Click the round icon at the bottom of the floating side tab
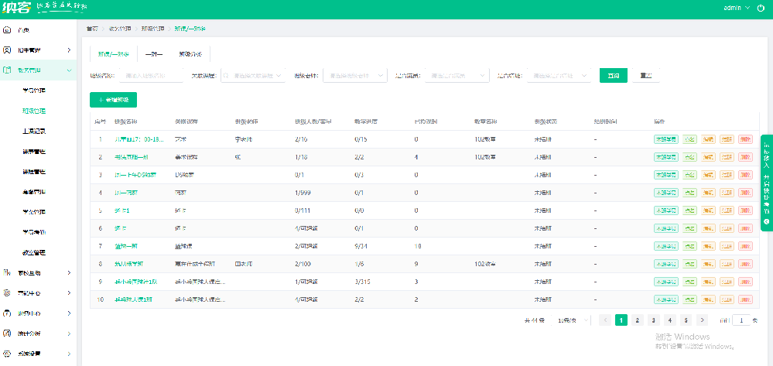 [x=767, y=222]
